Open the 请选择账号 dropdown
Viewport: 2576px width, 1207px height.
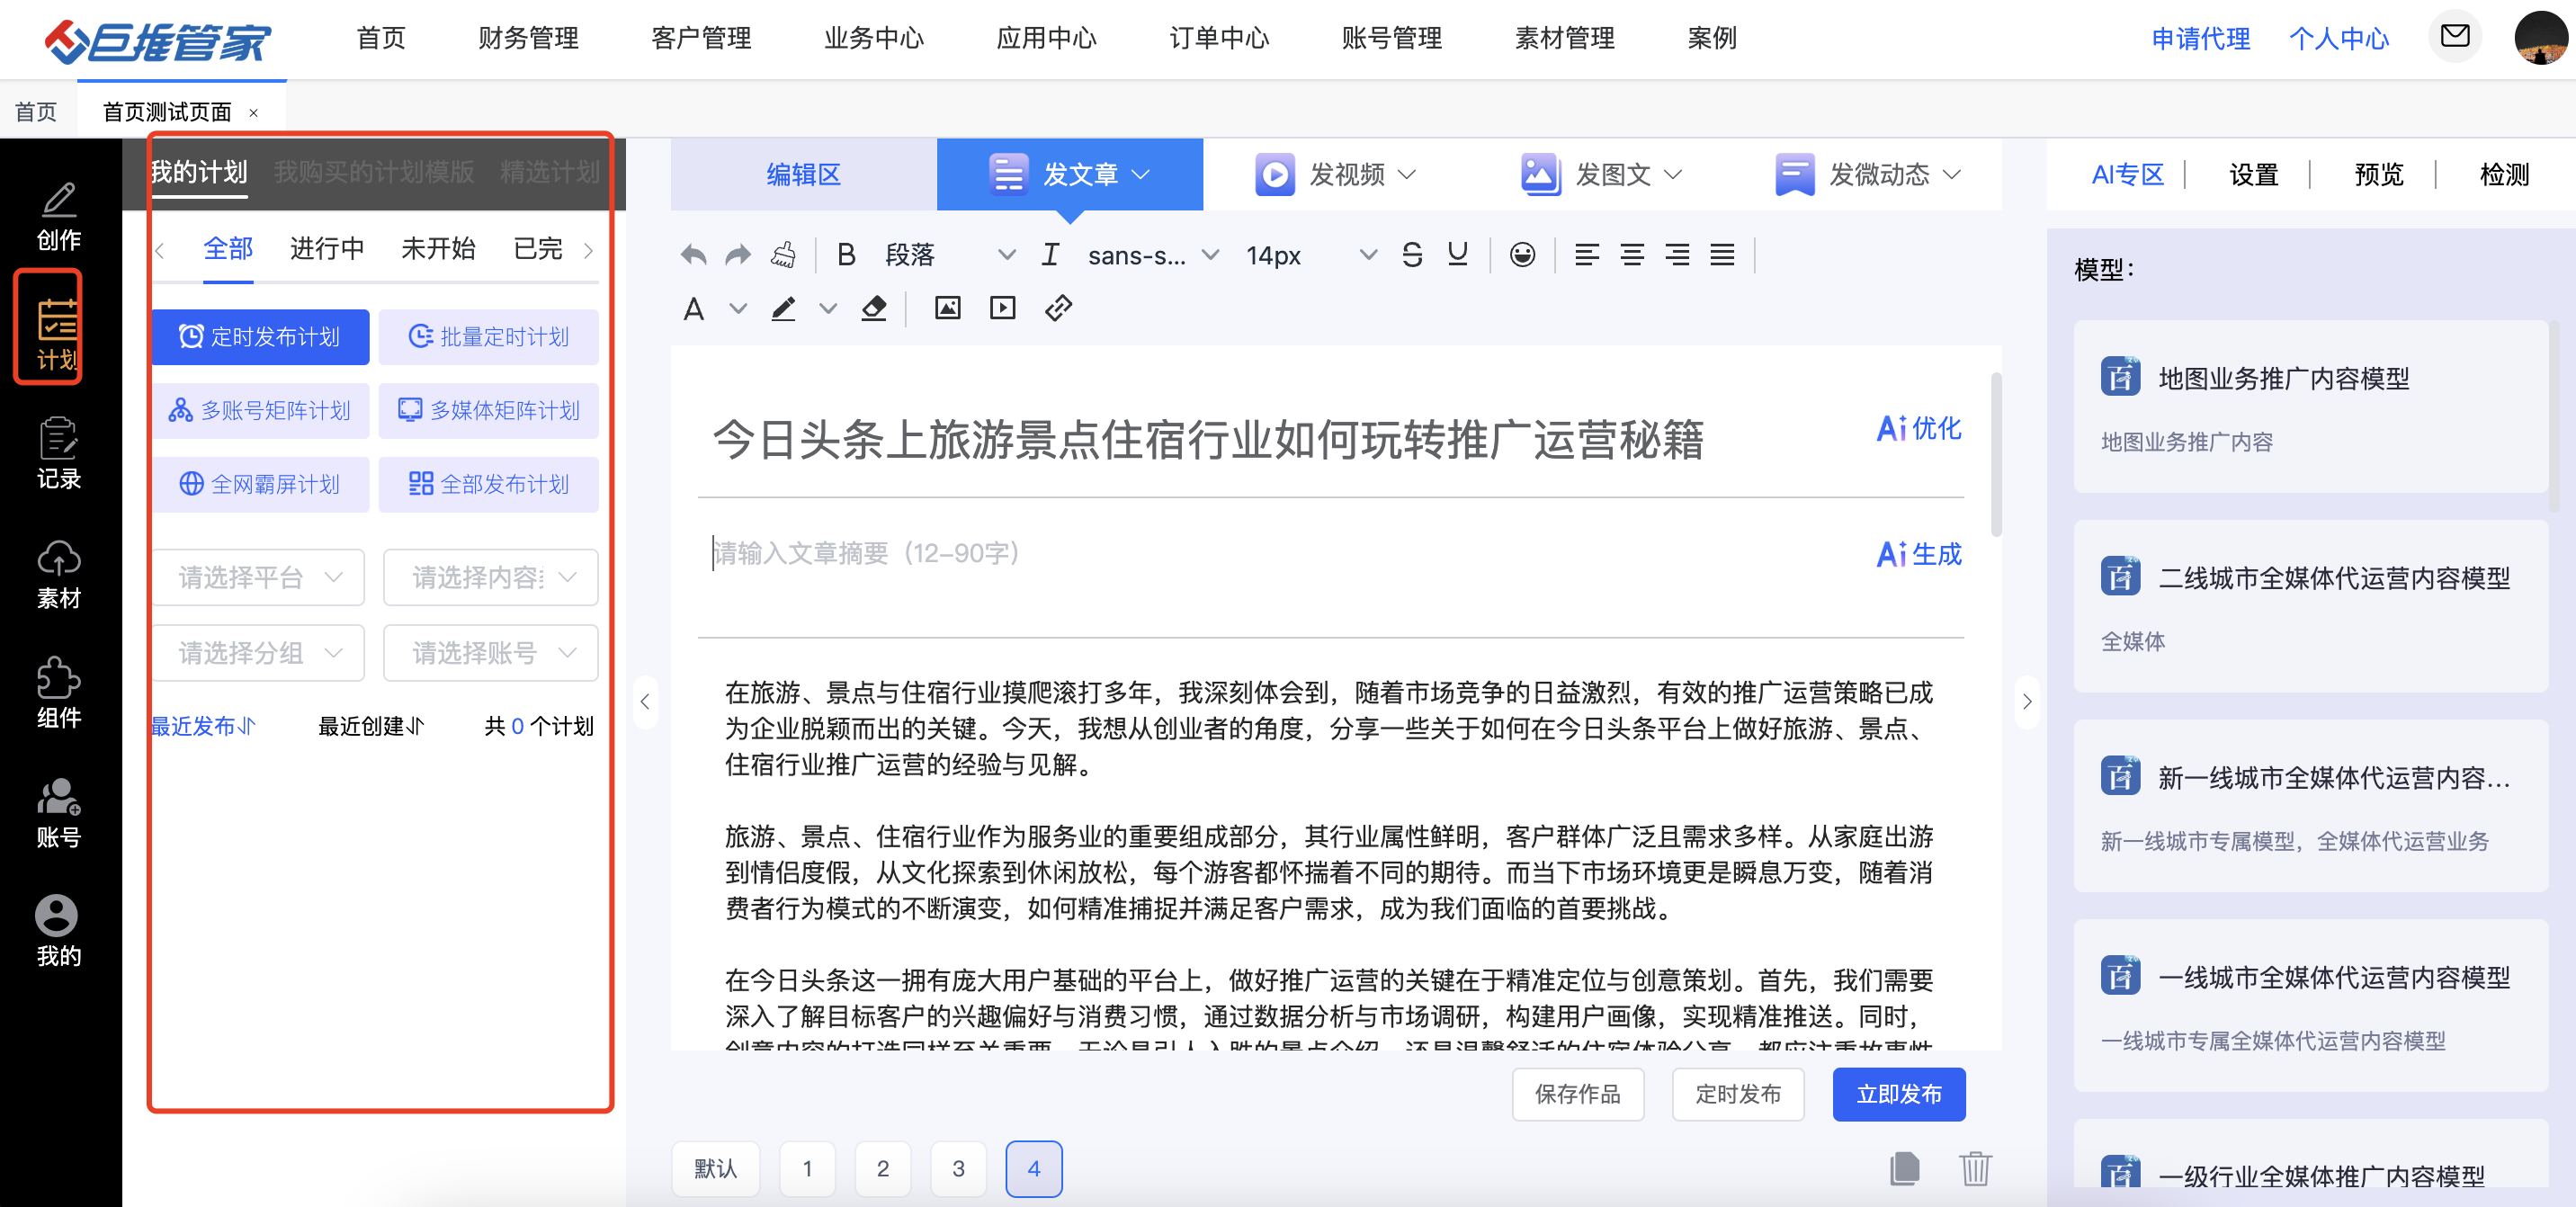coord(491,653)
